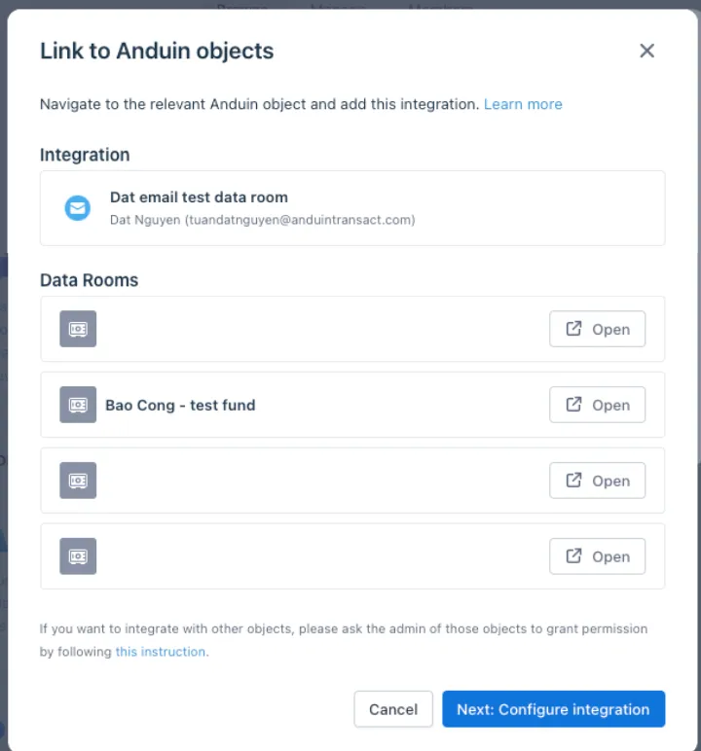Open the fourth data room
701x751 pixels.
[598, 556]
